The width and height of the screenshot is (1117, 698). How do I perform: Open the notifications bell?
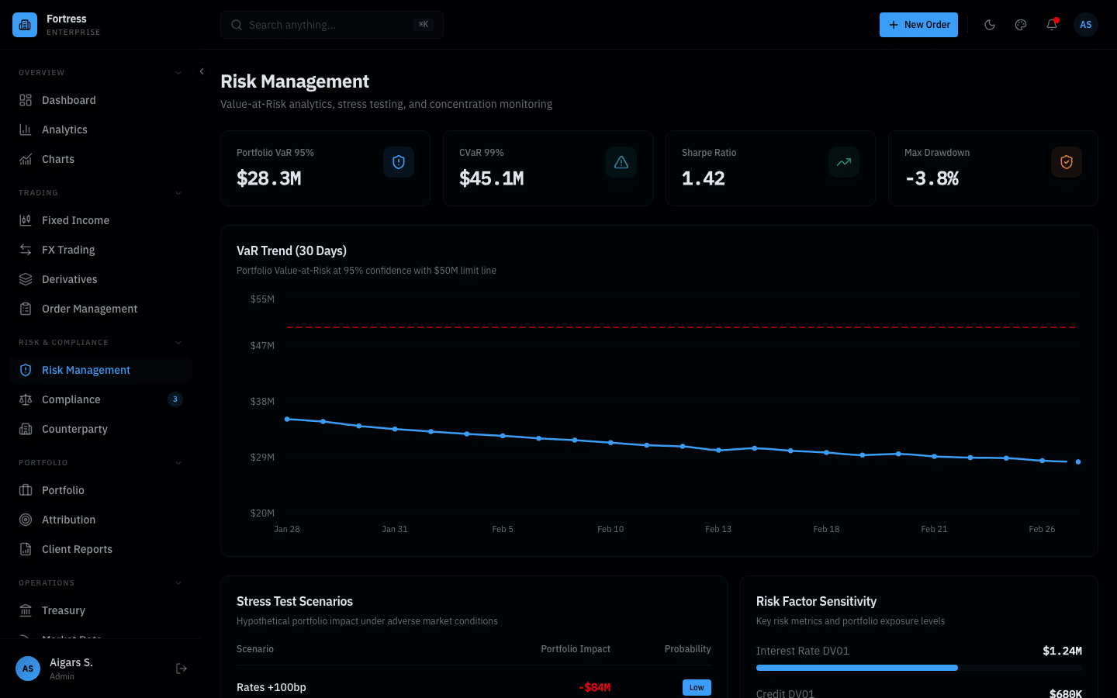point(1052,25)
